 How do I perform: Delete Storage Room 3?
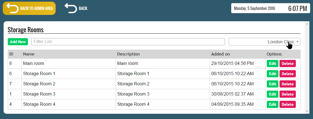[288, 94]
